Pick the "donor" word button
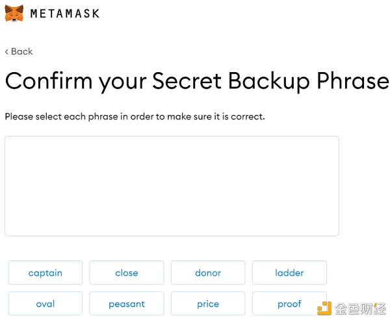The image size is (390, 319). [x=208, y=273]
